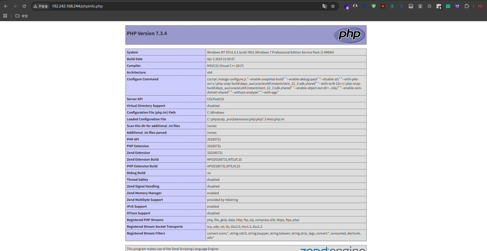Select the IPv6 Support label
The image size is (487, 251).
137,206
